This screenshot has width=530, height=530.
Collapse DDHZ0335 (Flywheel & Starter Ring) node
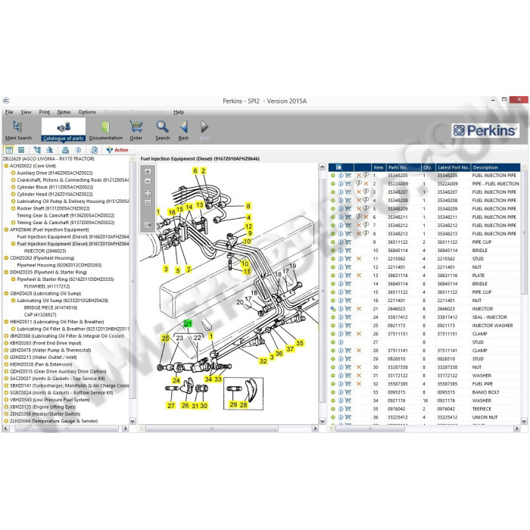click(6, 272)
